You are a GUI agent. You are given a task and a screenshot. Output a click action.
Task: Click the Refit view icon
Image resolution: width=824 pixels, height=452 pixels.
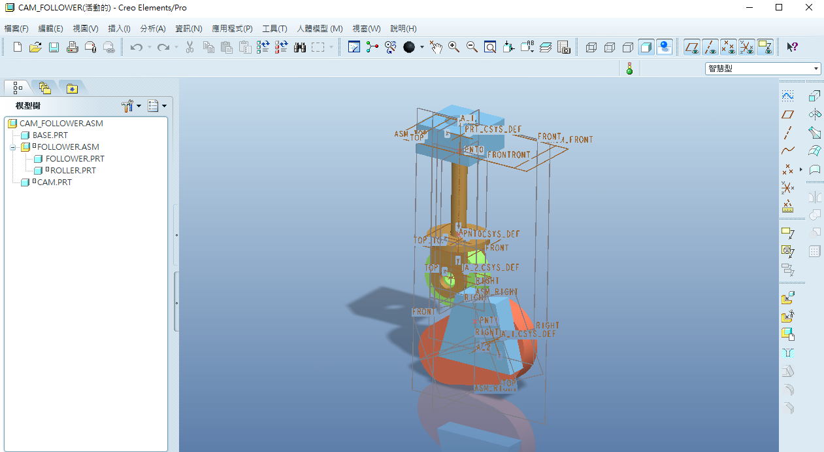pyautogui.click(x=490, y=47)
